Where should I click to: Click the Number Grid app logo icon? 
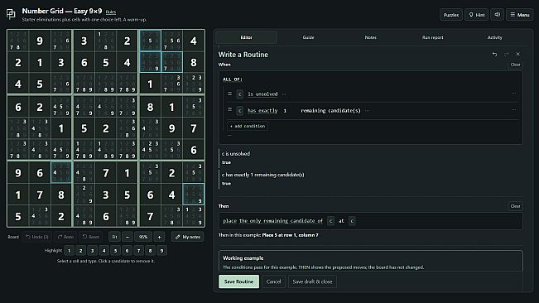tap(11, 14)
